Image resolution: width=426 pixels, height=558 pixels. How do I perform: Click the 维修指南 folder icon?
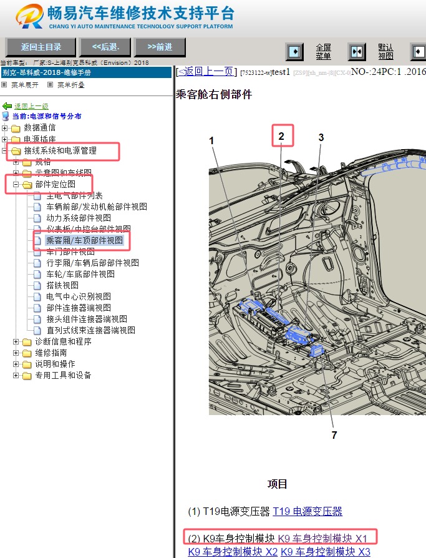27,353
